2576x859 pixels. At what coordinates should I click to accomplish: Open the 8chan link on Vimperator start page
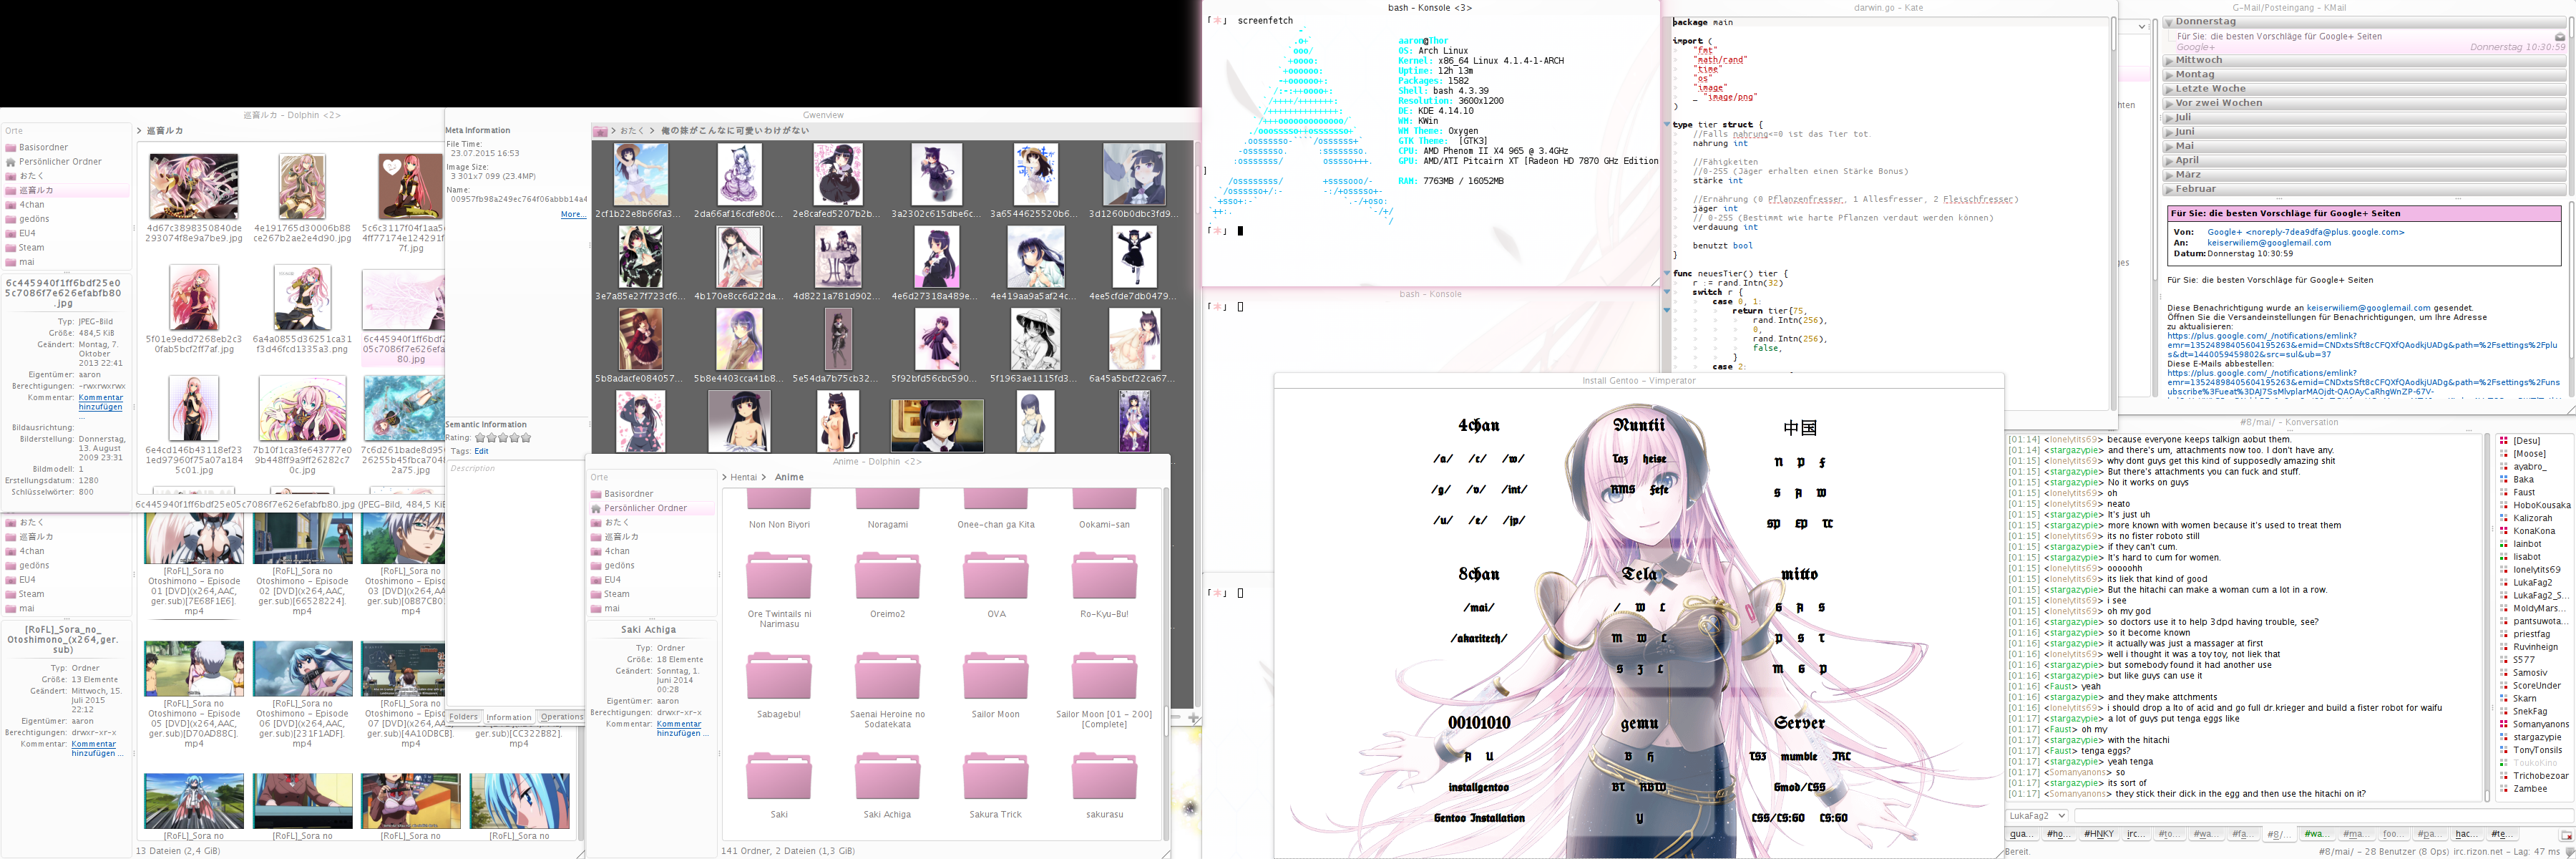[1479, 575]
